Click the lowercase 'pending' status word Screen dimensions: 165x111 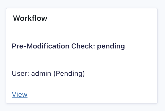coord(111,46)
